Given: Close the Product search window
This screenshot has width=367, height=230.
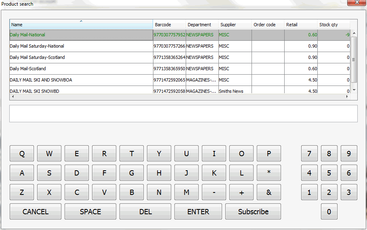Looking at the screenshot, I should [356, 3].
